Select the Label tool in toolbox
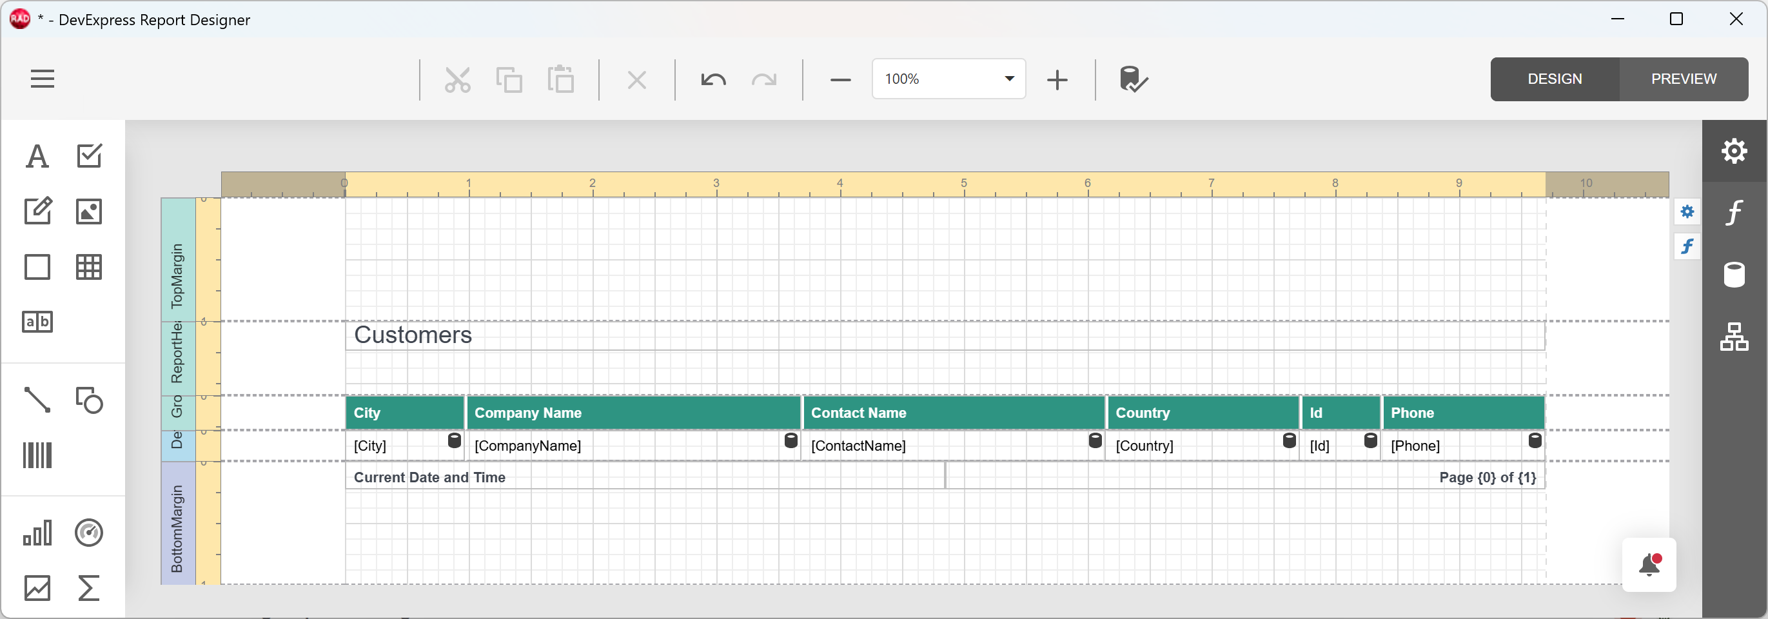 [x=37, y=156]
